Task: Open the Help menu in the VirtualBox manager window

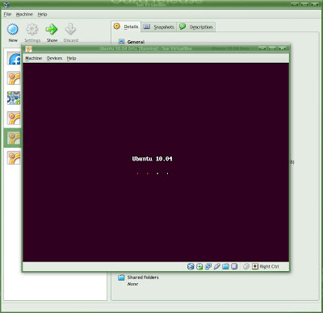Action: pyautogui.click(x=42, y=15)
